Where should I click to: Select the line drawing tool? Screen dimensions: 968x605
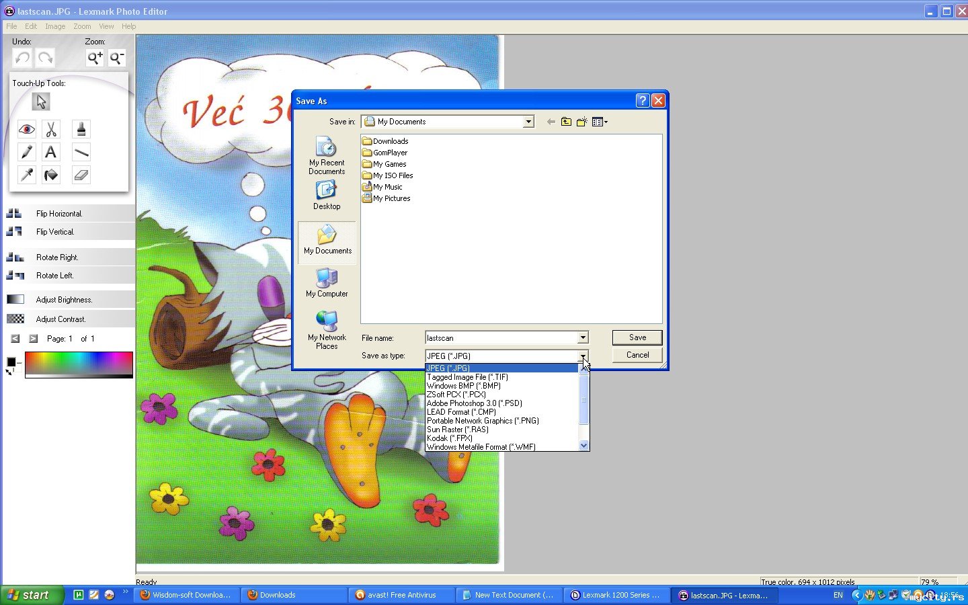click(x=81, y=152)
